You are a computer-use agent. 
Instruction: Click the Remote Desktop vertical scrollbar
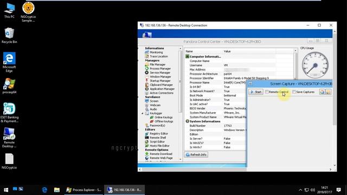click(335, 99)
